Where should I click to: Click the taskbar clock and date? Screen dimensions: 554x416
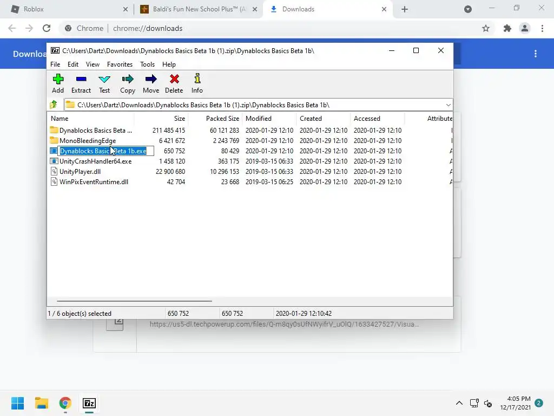point(515,403)
